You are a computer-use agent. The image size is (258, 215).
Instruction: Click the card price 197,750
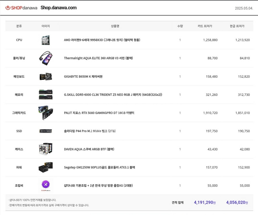pos(211,131)
